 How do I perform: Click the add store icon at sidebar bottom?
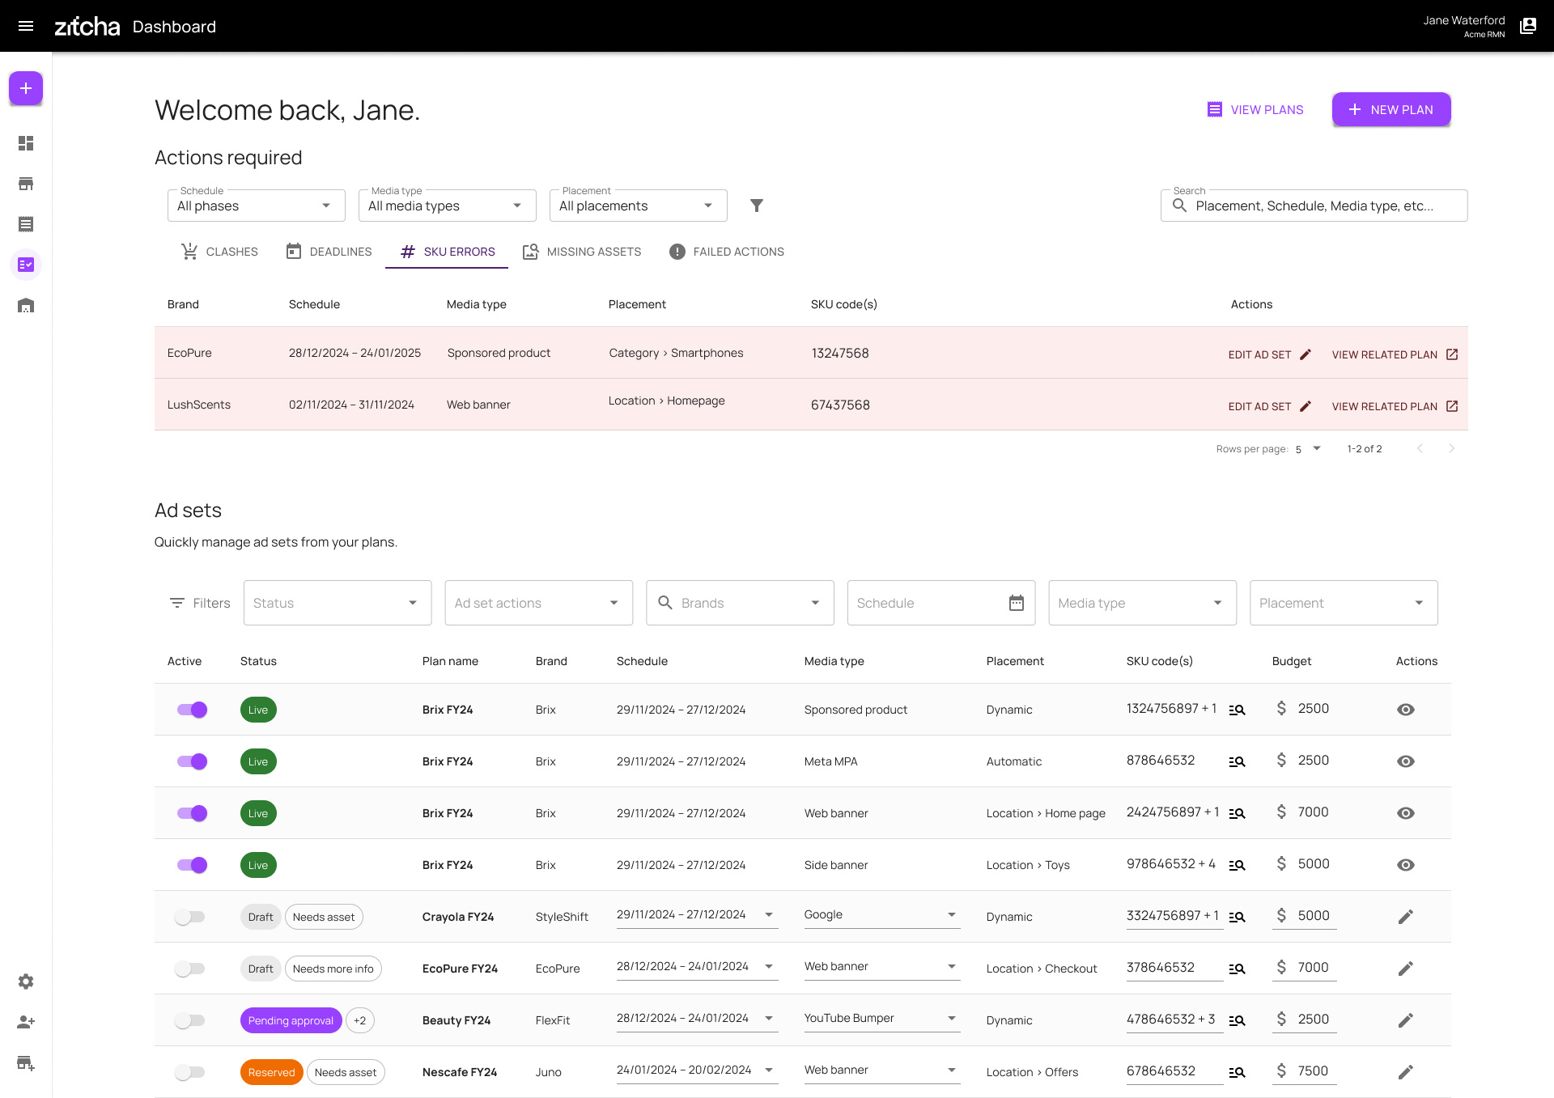pyautogui.click(x=26, y=1062)
